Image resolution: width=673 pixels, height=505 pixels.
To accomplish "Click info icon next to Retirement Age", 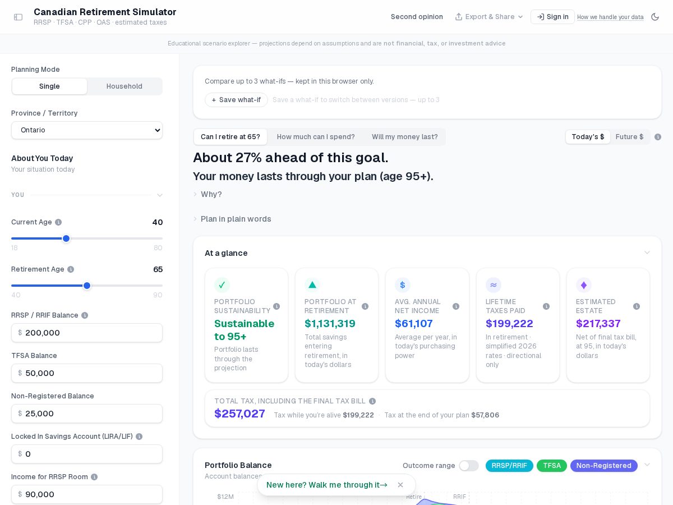I will point(71,269).
